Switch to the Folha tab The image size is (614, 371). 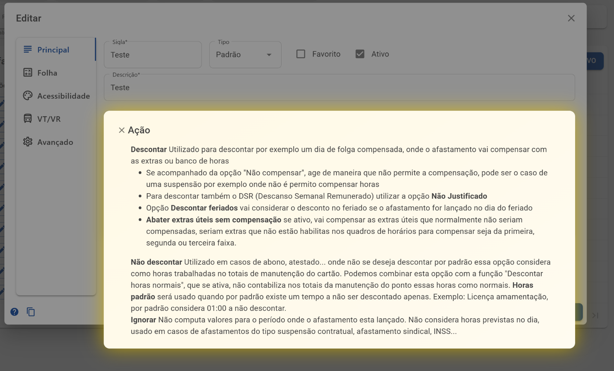tap(56, 73)
